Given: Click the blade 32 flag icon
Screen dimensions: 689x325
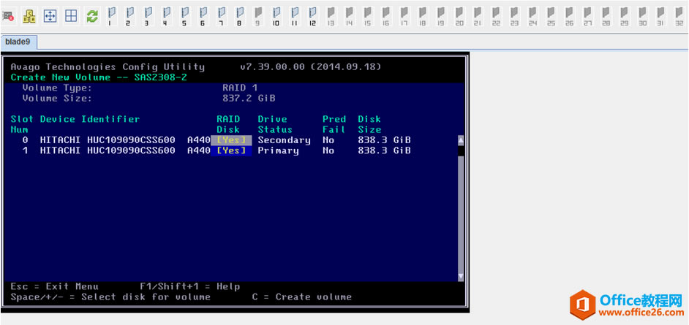Looking at the screenshot, I should point(679,16).
